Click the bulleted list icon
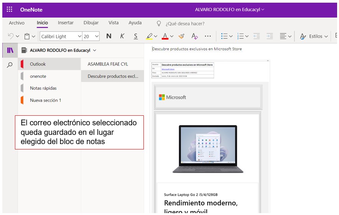Image resolution: width=339 pixels, height=215 pixels. click(224, 36)
